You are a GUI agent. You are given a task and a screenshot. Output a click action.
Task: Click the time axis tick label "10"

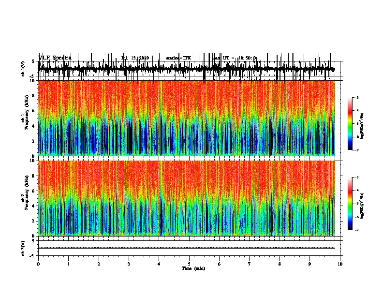pyautogui.click(x=340, y=264)
